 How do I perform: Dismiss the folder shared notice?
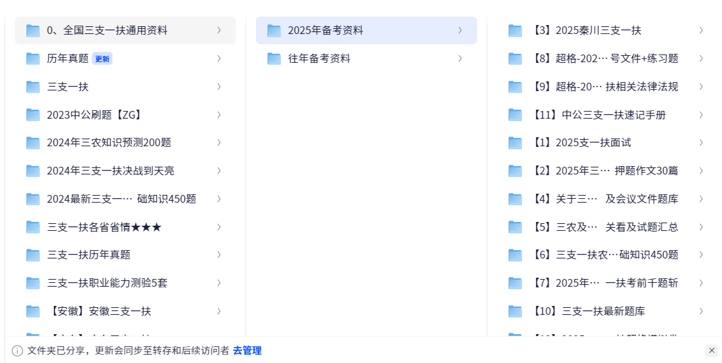[x=712, y=351]
